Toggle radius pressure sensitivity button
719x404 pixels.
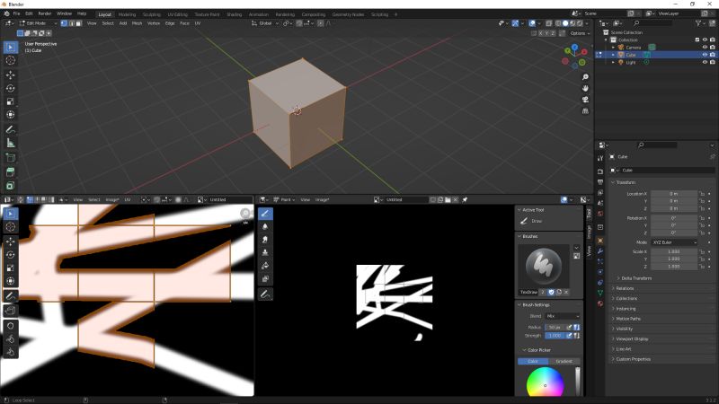[569, 327]
